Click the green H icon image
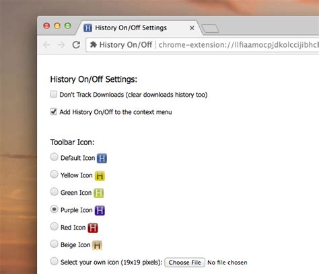 [98, 193]
